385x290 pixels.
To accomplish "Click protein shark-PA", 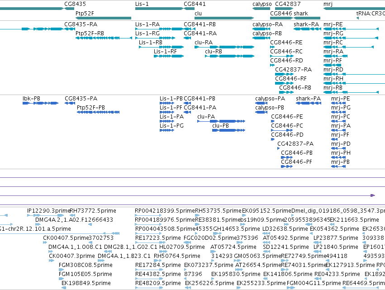I will 309,103.
